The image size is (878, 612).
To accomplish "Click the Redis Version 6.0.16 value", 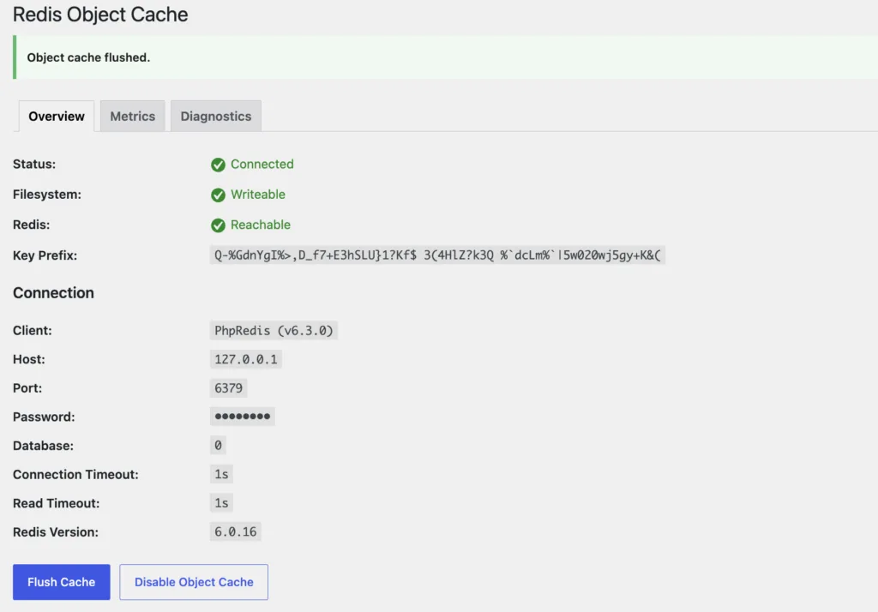I will pyautogui.click(x=235, y=531).
